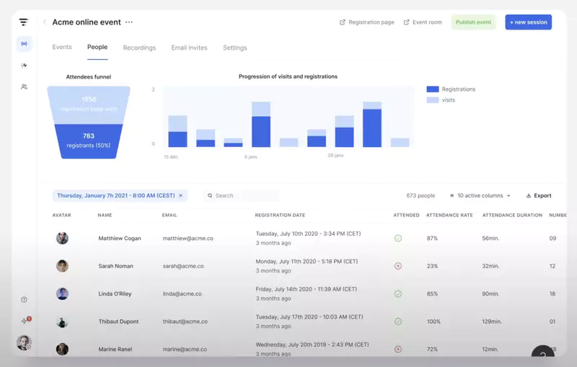Screen dimensions: 577x367
Task: Create a new session with blue button
Action: pyautogui.click(x=528, y=22)
